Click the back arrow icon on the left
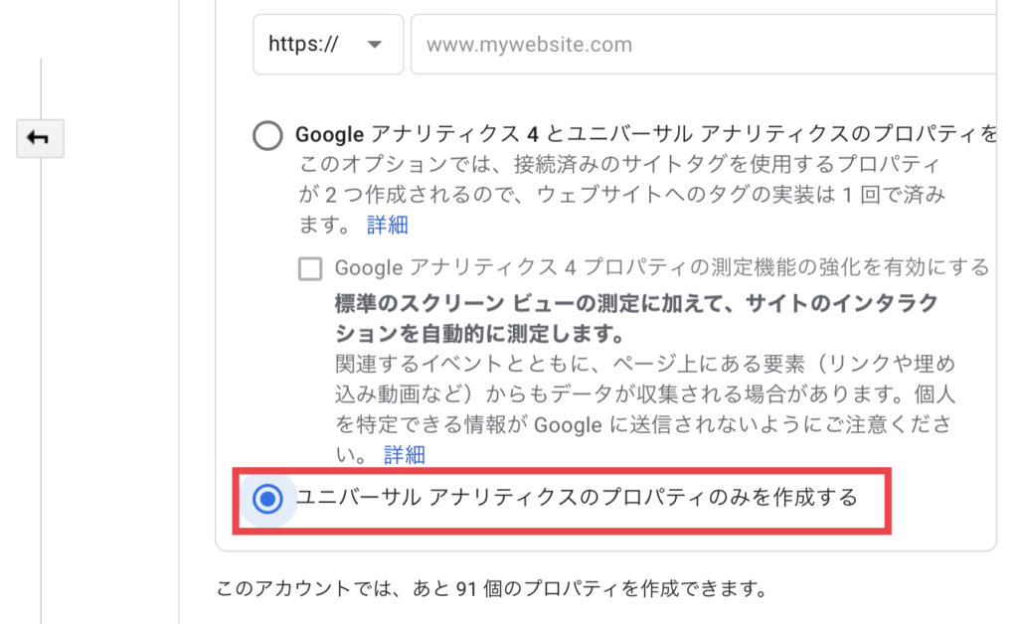1018x624 pixels. (40, 138)
